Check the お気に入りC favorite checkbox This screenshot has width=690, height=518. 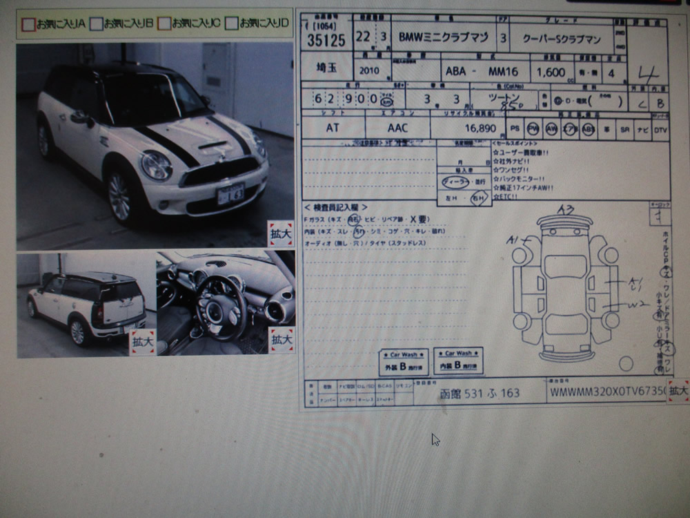(x=164, y=23)
